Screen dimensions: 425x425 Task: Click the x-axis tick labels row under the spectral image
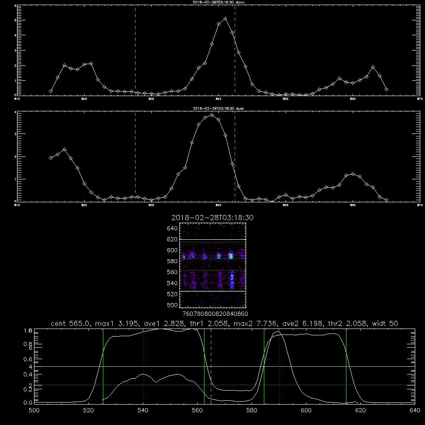pos(215,314)
